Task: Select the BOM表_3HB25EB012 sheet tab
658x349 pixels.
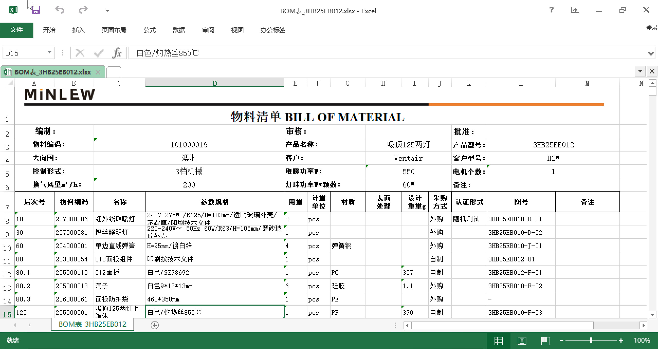Action: coord(93,324)
